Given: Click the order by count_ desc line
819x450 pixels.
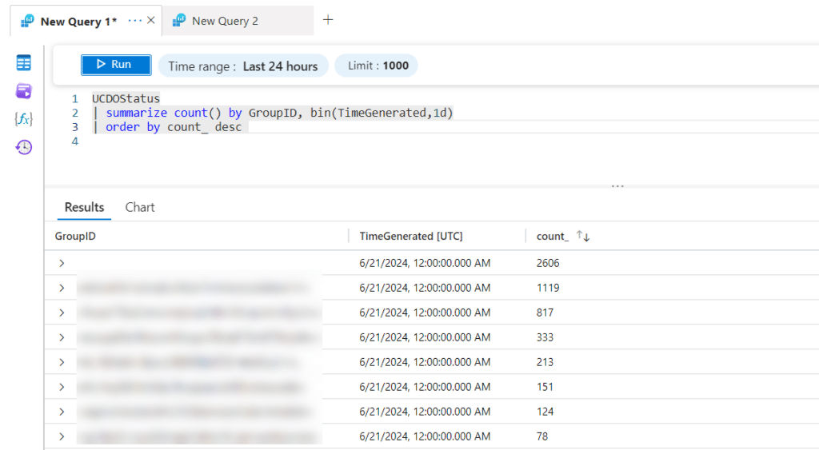Looking at the screenshot, I should tap(167, 127).
